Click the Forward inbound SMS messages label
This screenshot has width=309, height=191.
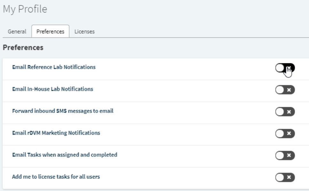point(63,111)
